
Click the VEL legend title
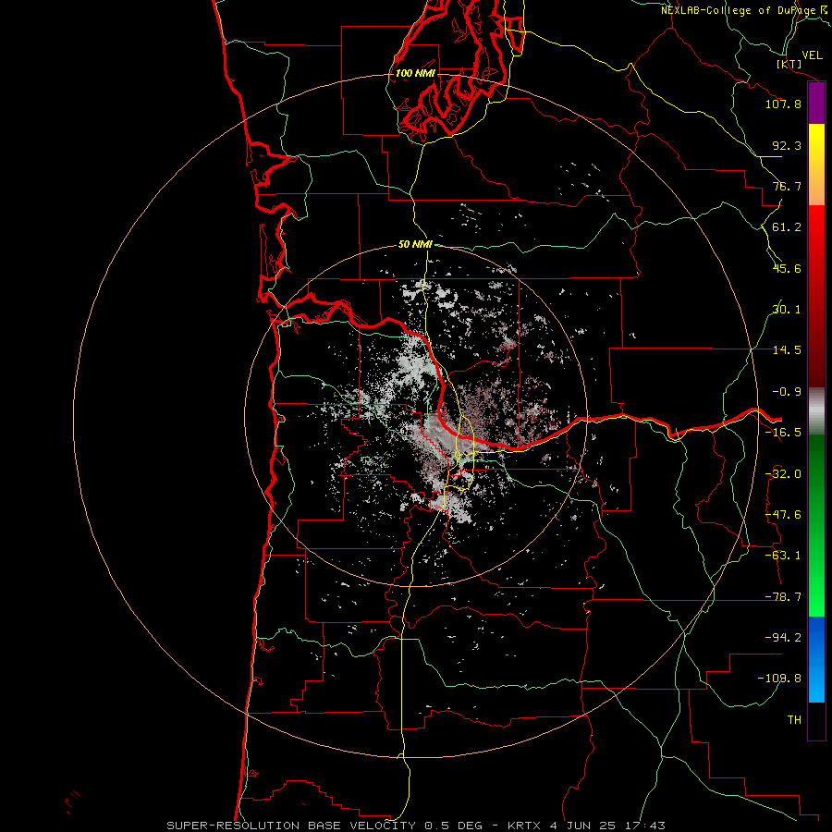812,55
